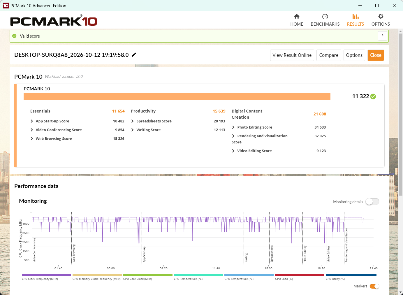Expand Writing Score
The image size is (403, 295).
tap(133, 130)
